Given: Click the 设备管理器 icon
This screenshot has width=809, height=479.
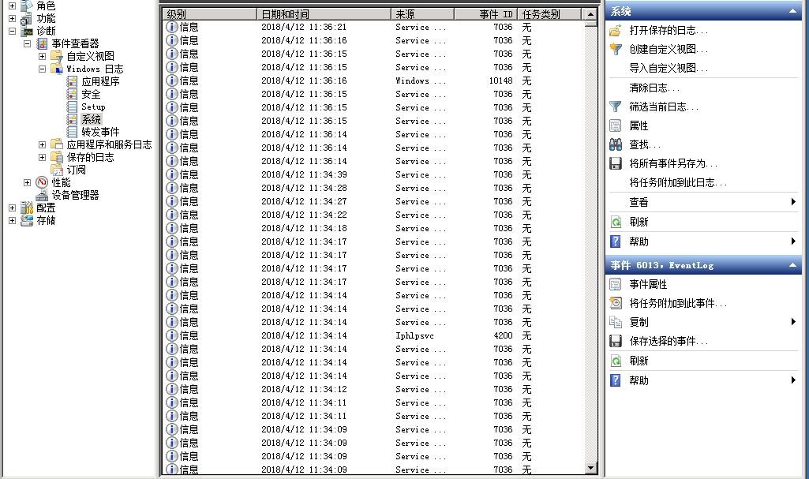Looking at the screenshot, I should 42,196.
